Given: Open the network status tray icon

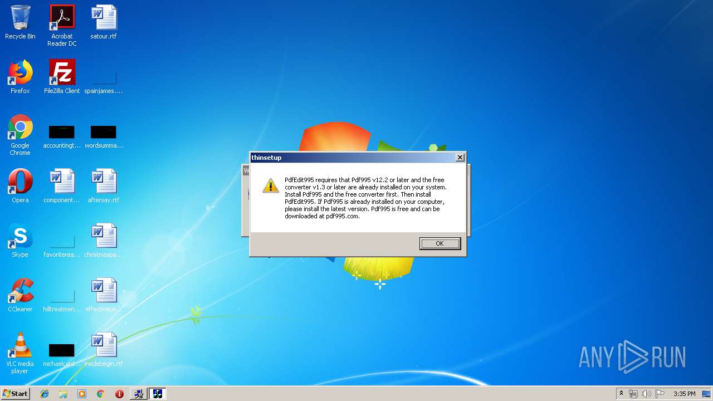Looking at the screenshot, I should pos(633,394).
